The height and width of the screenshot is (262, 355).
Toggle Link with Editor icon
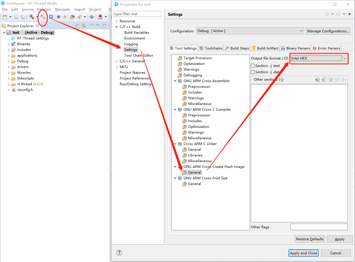(x=83, y=25)
